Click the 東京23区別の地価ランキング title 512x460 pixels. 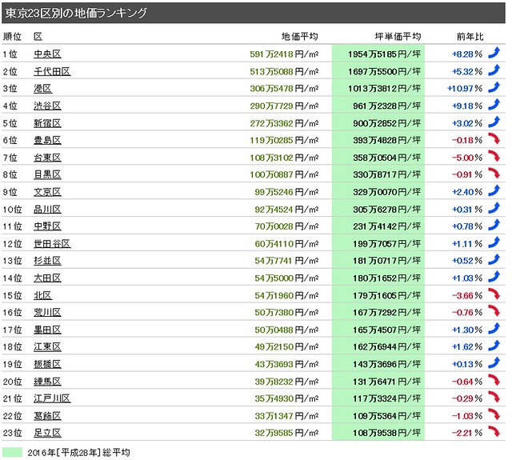(x=76, y=13)
